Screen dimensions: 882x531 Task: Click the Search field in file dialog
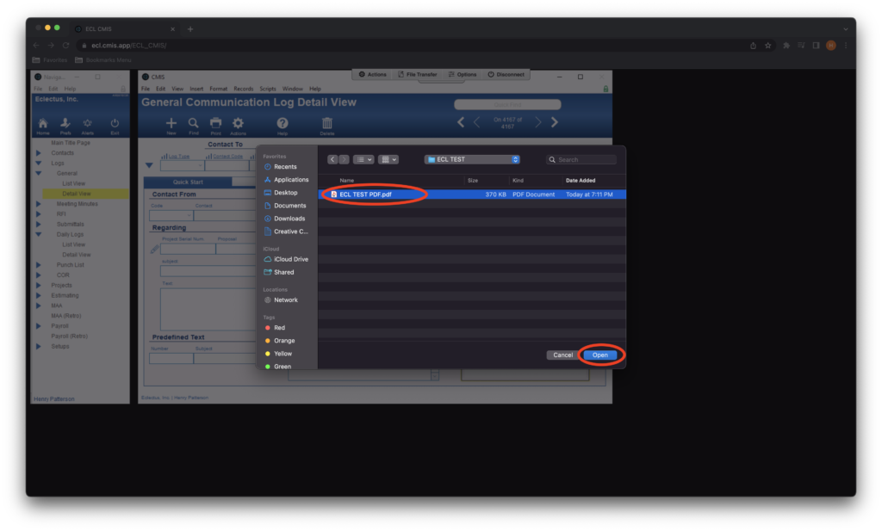586,159
